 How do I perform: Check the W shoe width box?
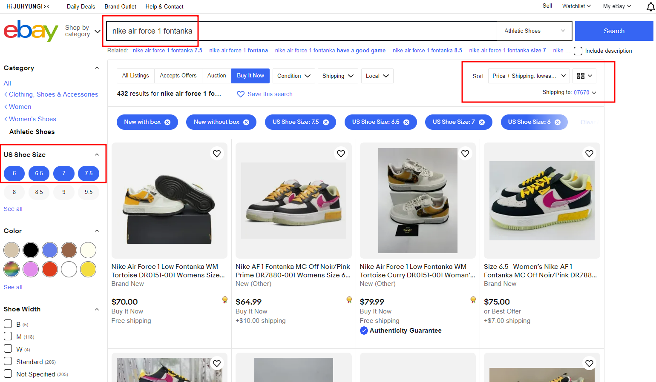point(8,349)
